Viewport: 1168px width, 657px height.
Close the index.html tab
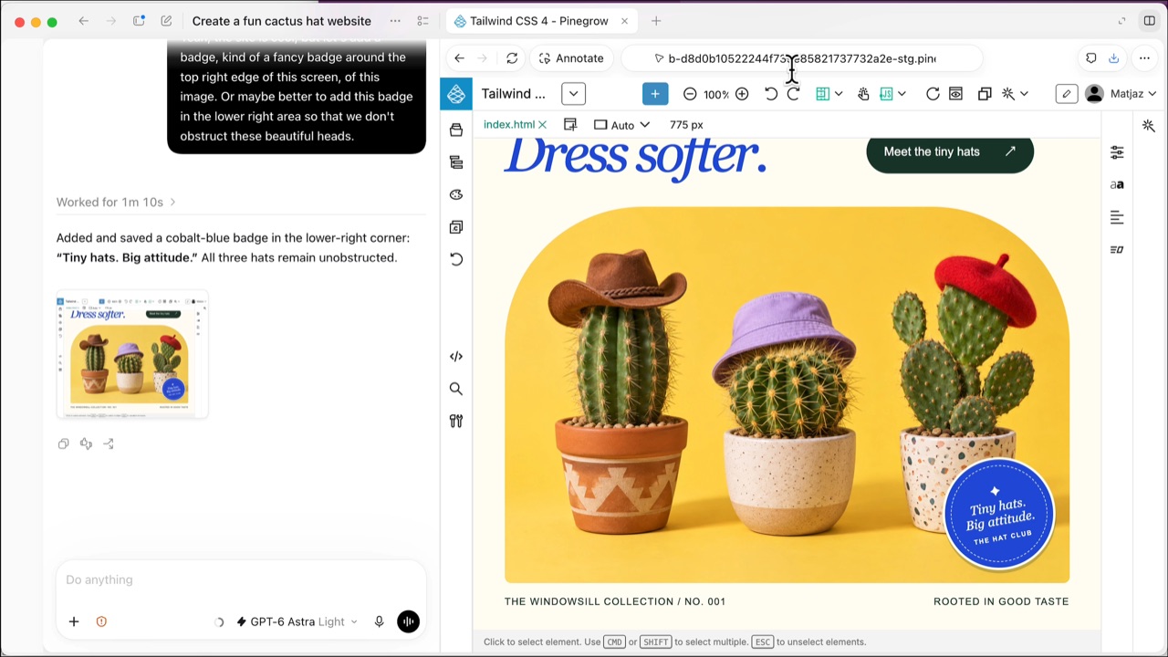pyautogui.click(x=542, y=125)
